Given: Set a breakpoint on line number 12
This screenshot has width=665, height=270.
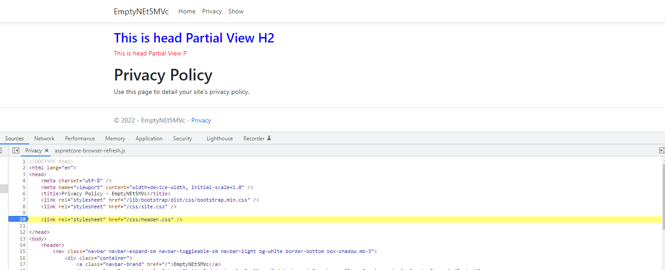Looking at the screenshot, I should (x=22, y=232).
